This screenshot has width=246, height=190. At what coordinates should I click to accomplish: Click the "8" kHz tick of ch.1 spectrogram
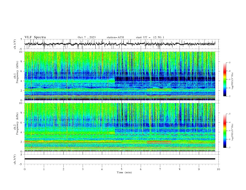(x=22, y=61)
